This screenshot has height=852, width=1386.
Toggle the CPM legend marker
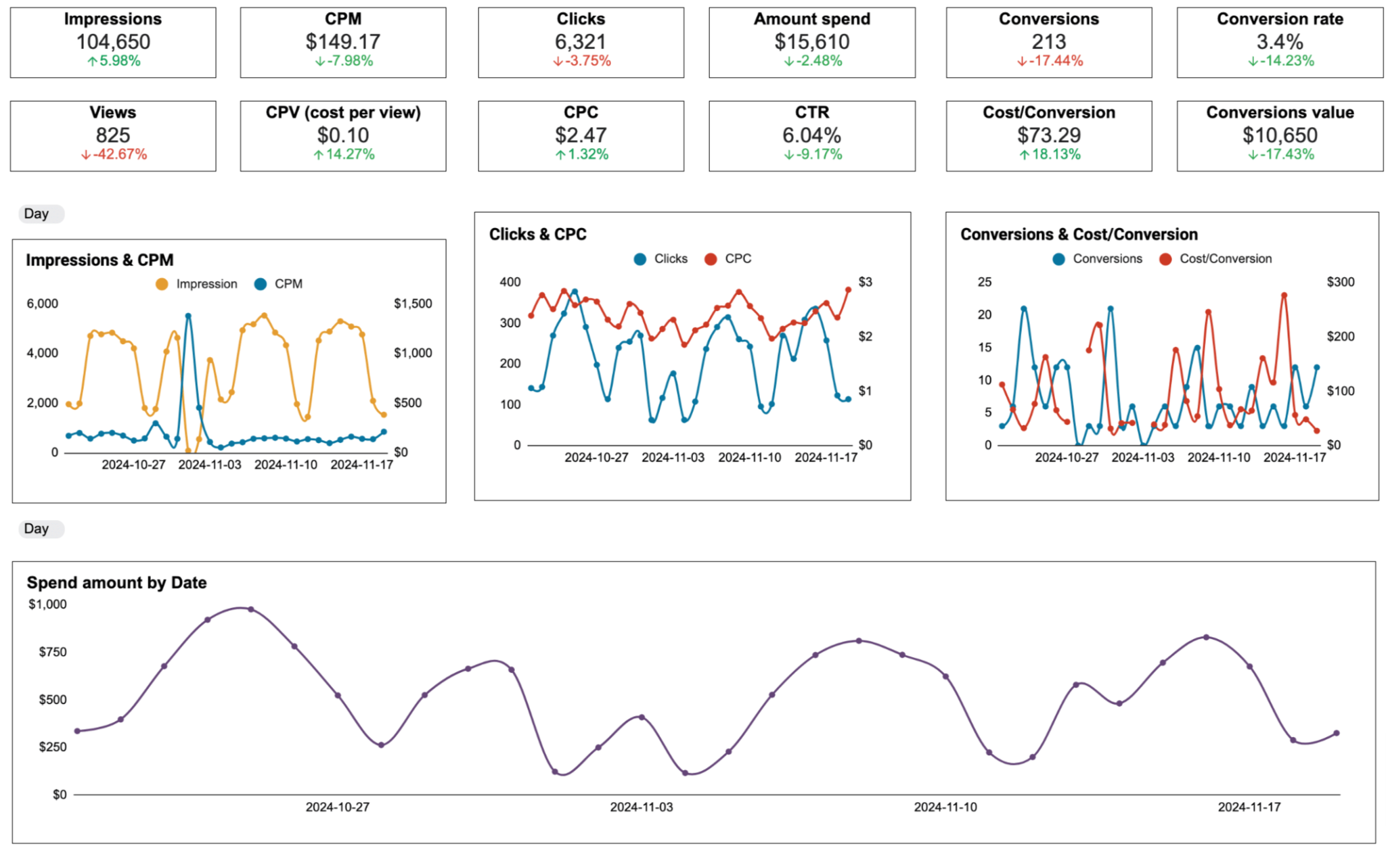[x=261, y=284]
